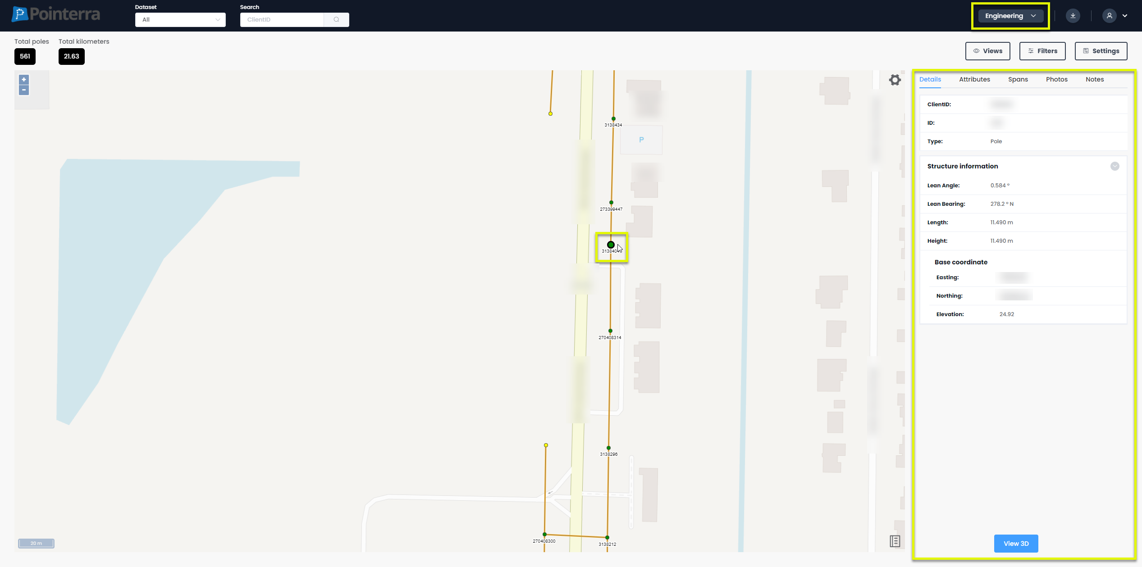Open the Settings button

point(1101,51)
